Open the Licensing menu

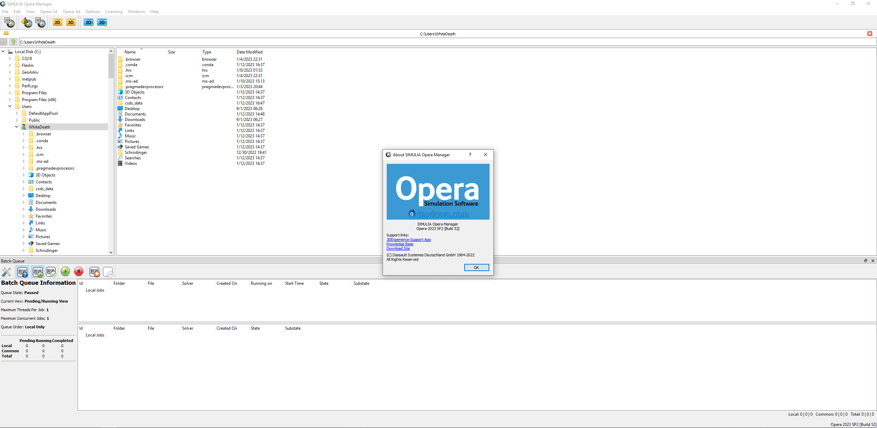[x=114, y=11]
